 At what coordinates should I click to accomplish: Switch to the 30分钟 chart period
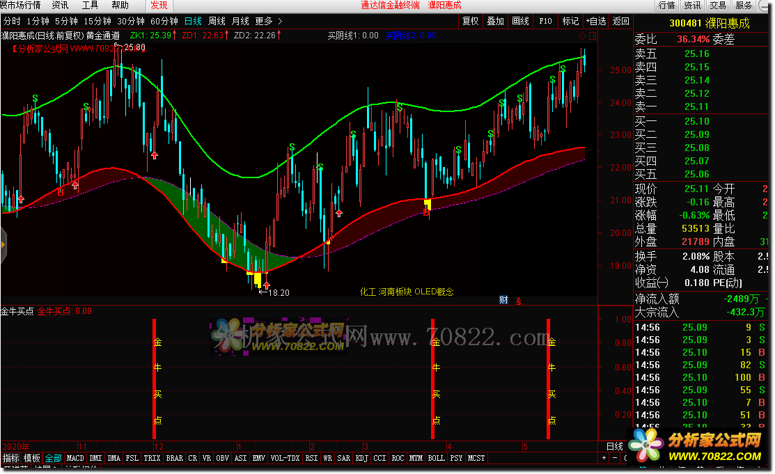(131, 22)
